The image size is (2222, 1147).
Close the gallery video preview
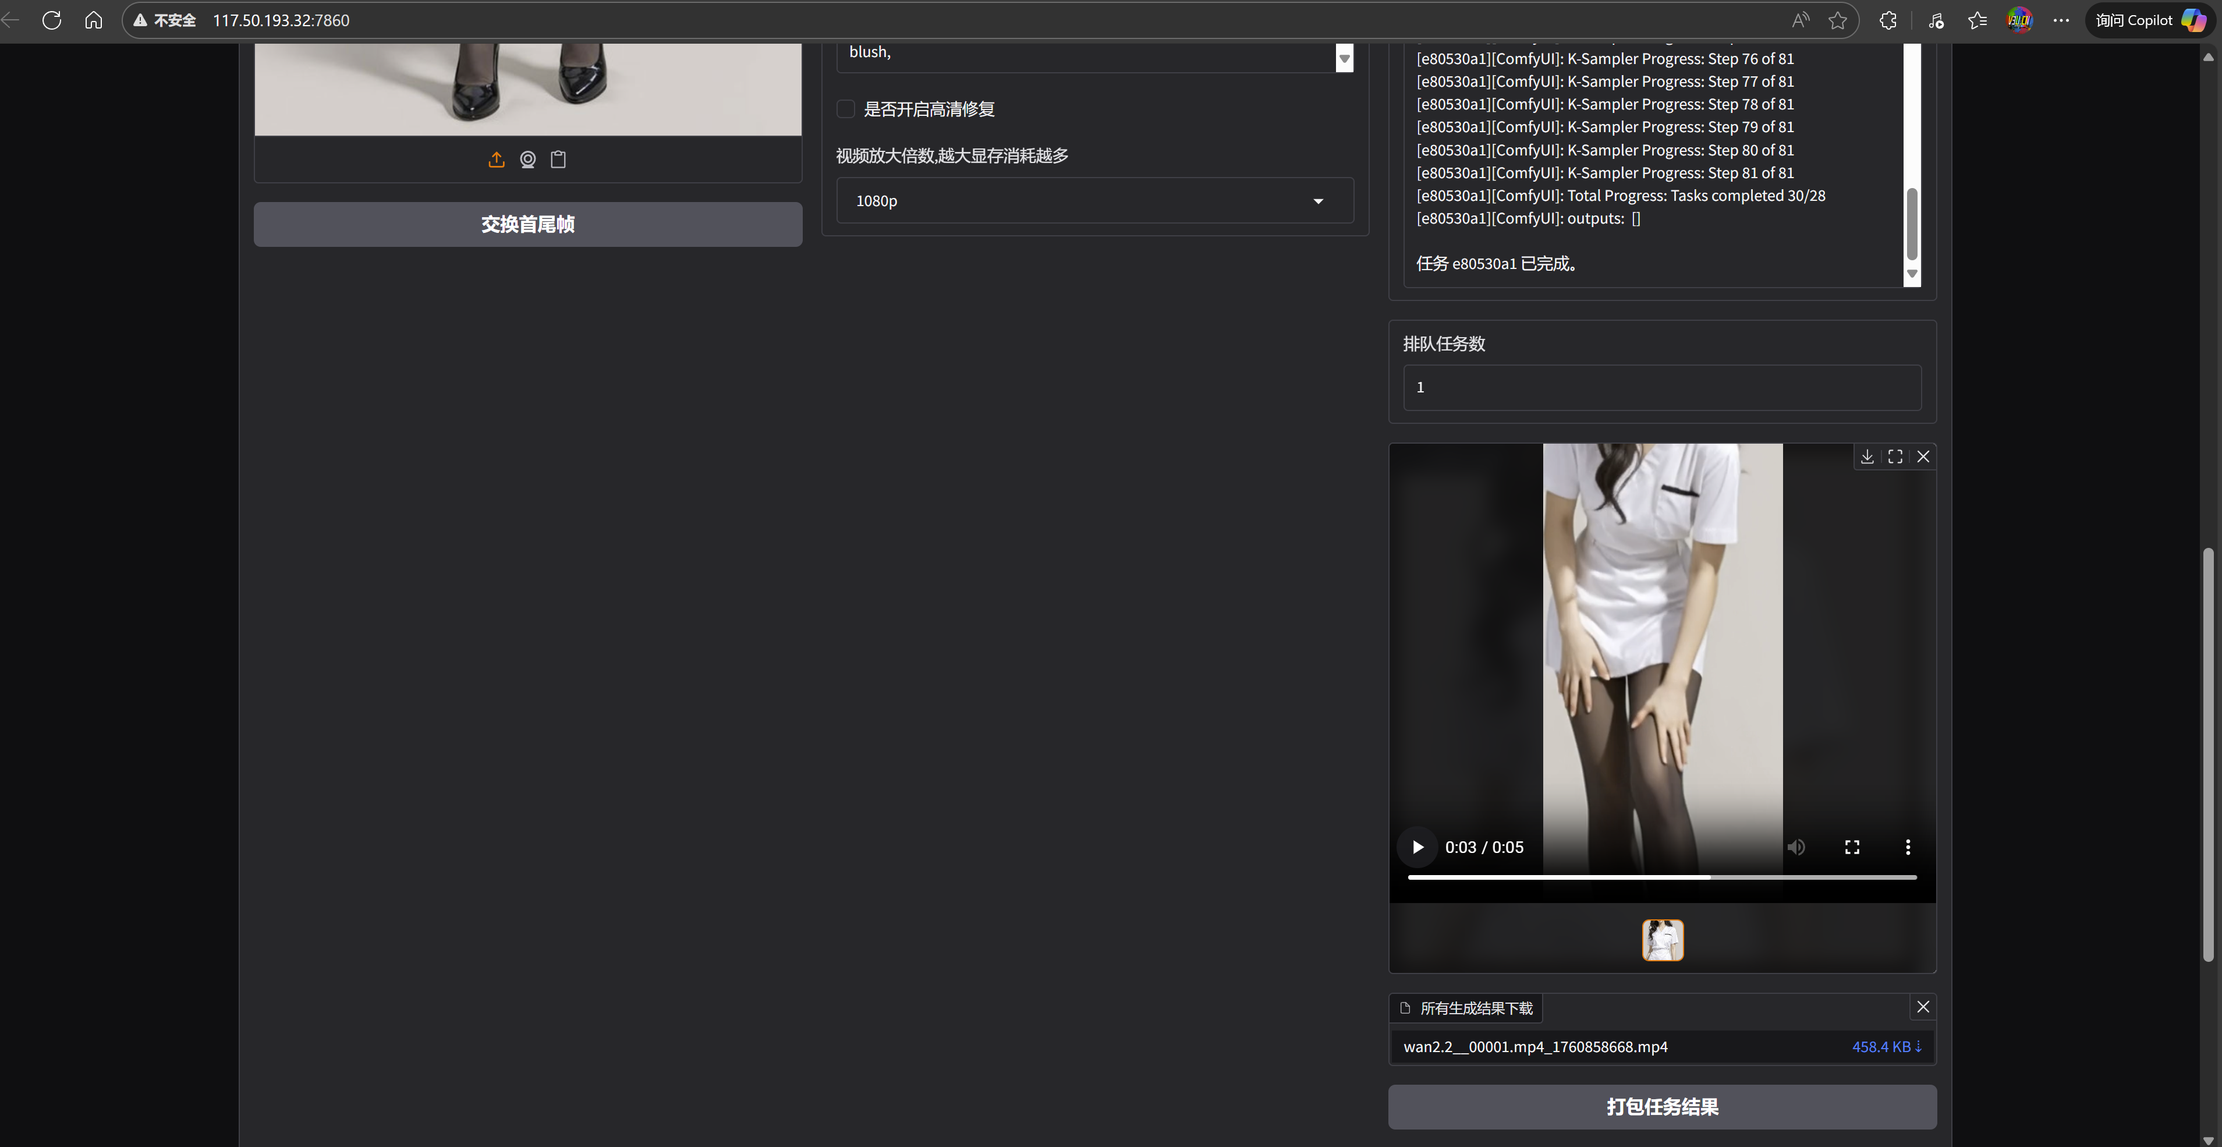(x=1923, y=456)
